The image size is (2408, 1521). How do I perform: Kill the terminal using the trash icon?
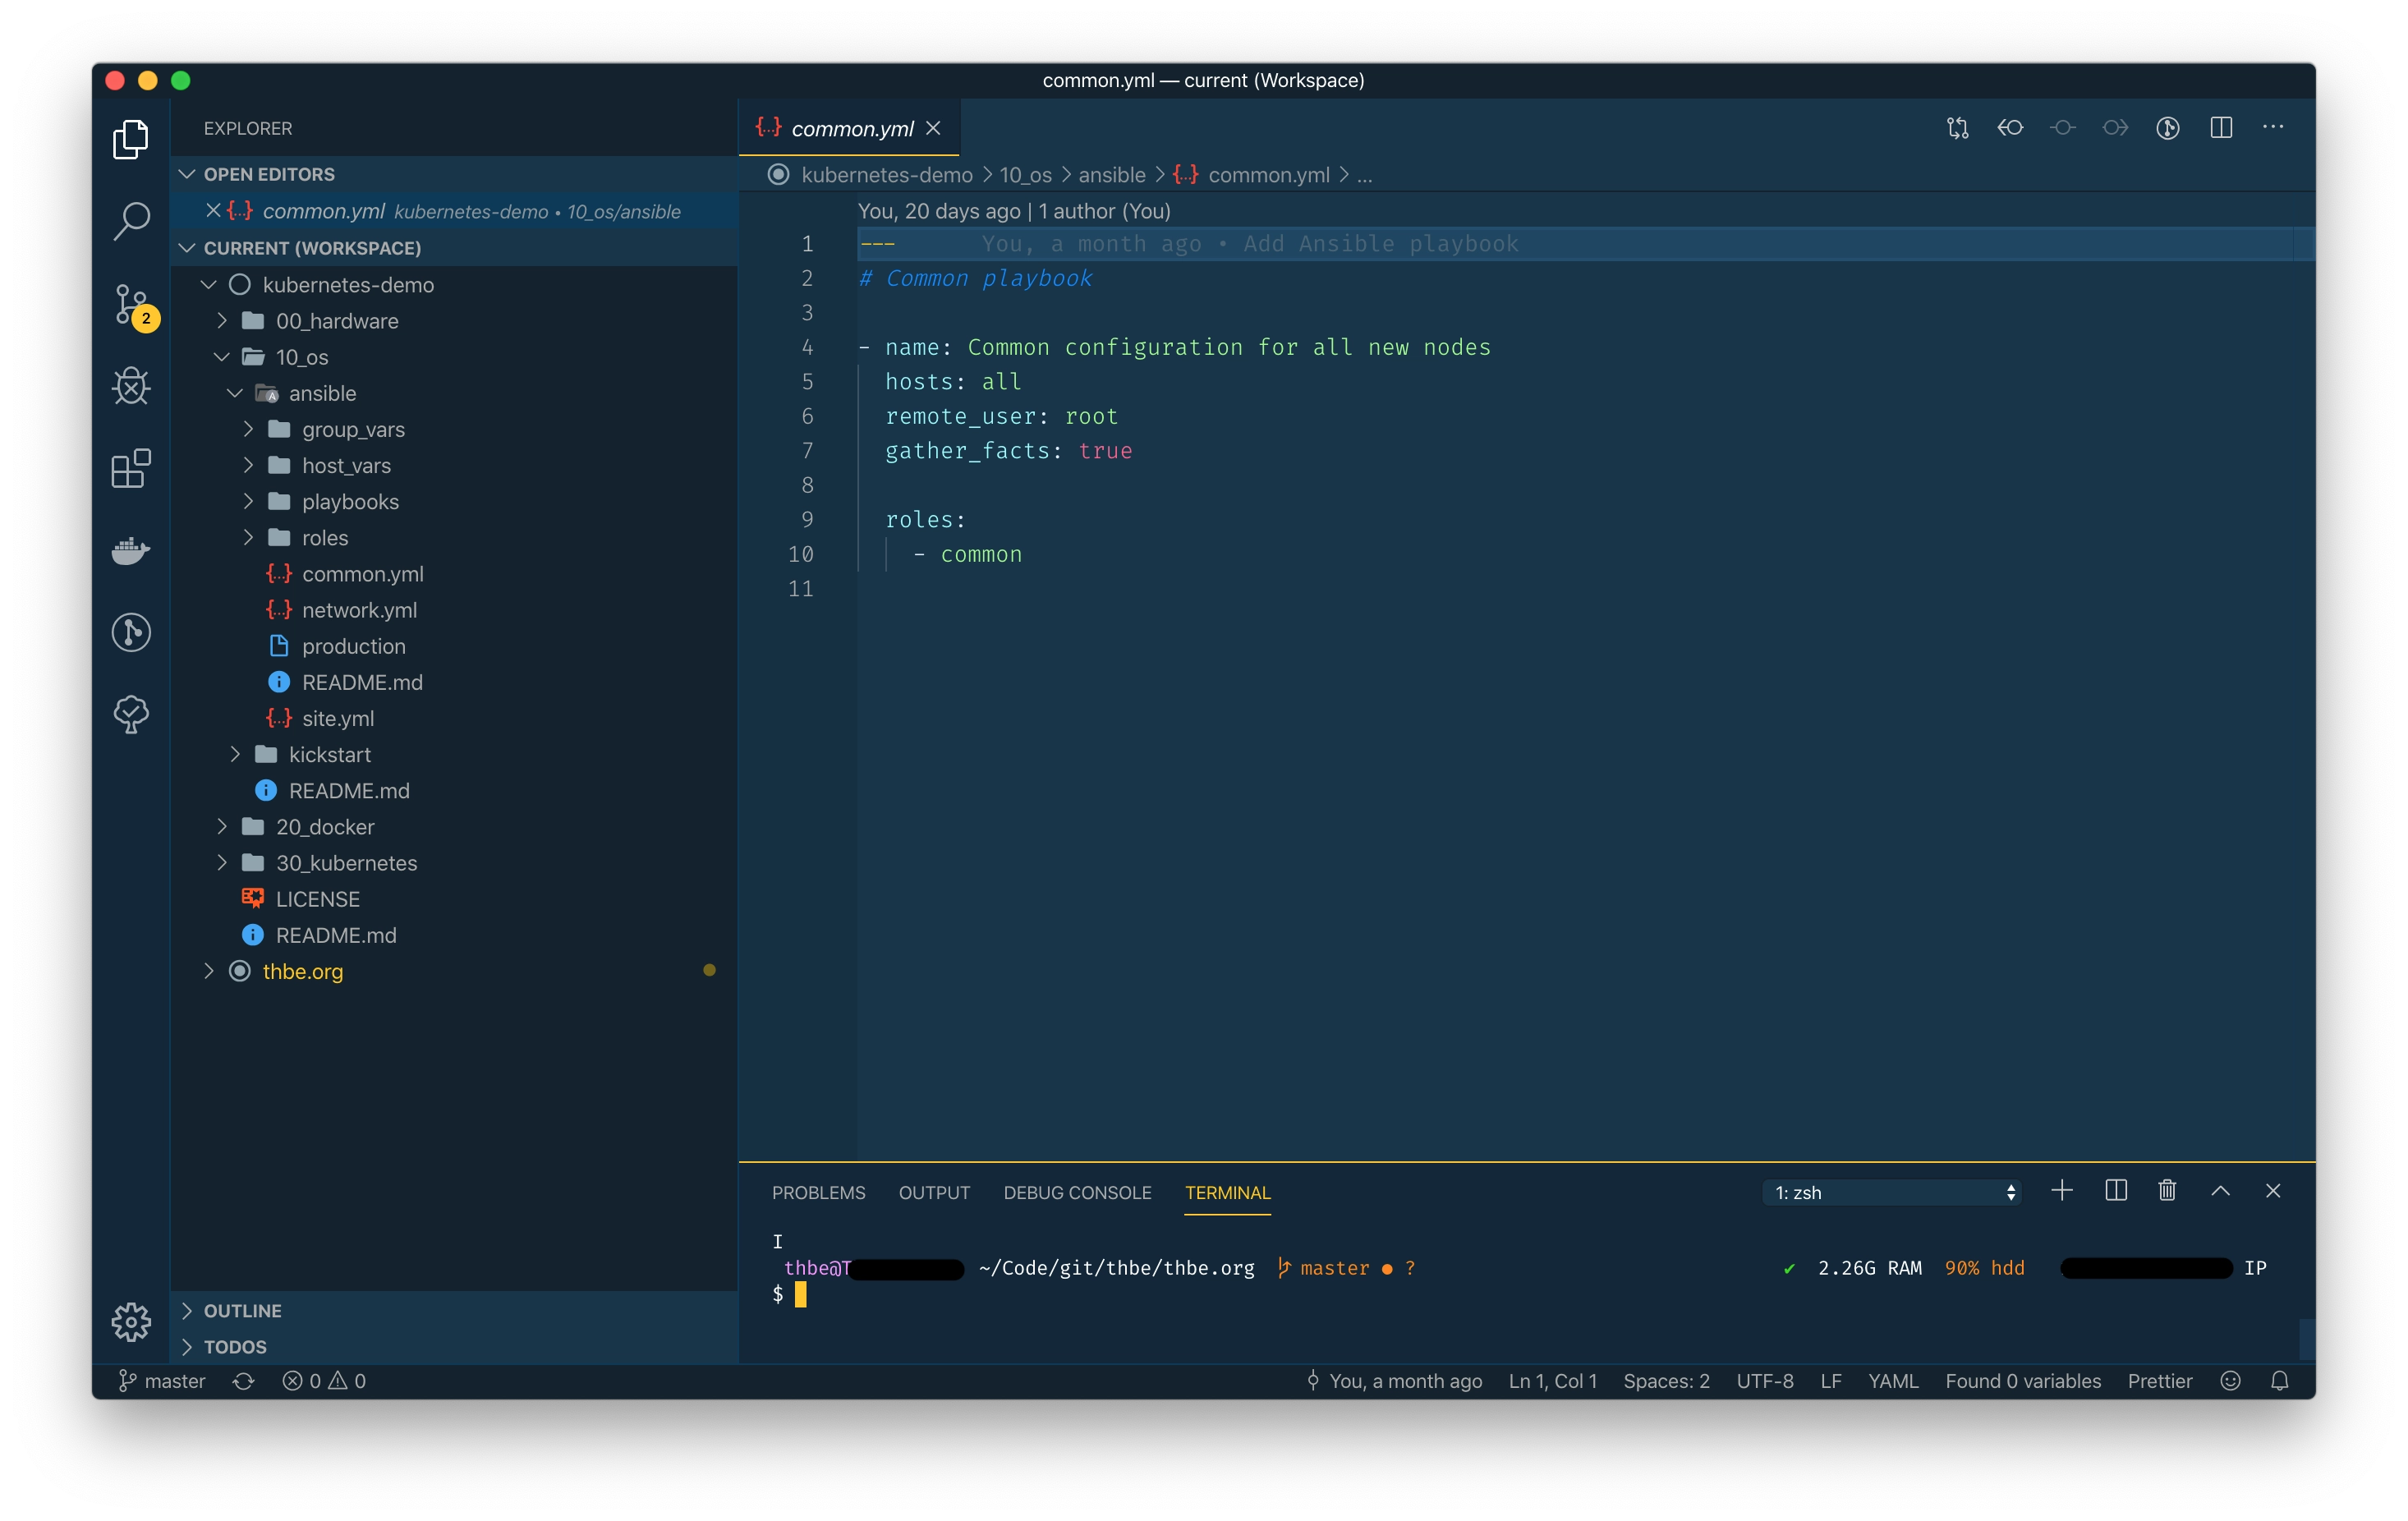2167,1191
